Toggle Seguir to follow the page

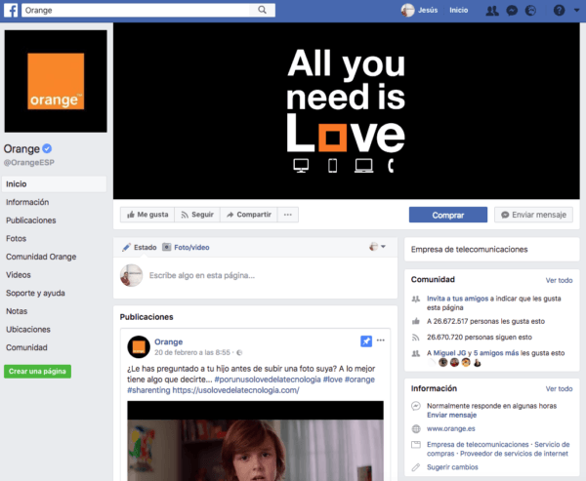[196, 215]
